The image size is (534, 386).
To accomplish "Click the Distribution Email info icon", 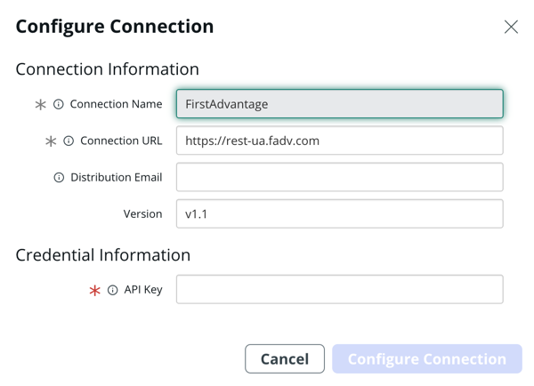I will pyautogui.click(x=59, y=177).
